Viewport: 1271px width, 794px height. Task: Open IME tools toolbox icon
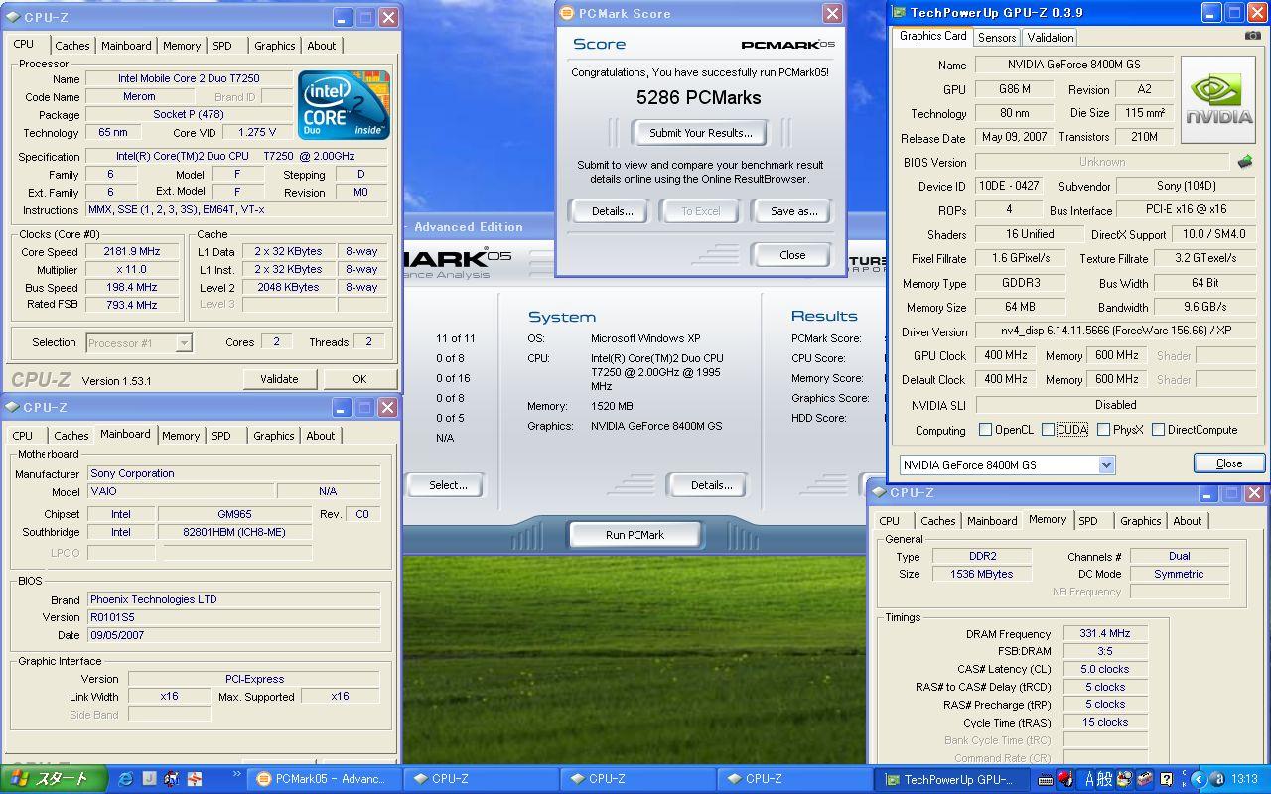[1145, 779]
